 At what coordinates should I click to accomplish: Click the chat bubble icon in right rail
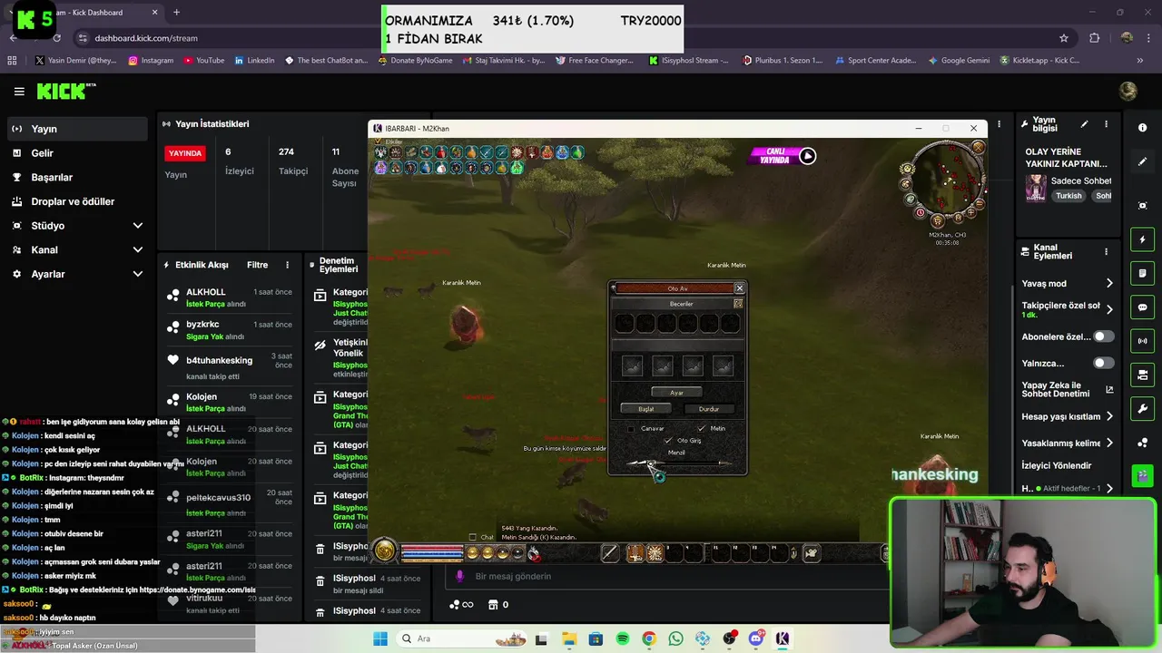pyautogui.click(x=1142, y=307)
